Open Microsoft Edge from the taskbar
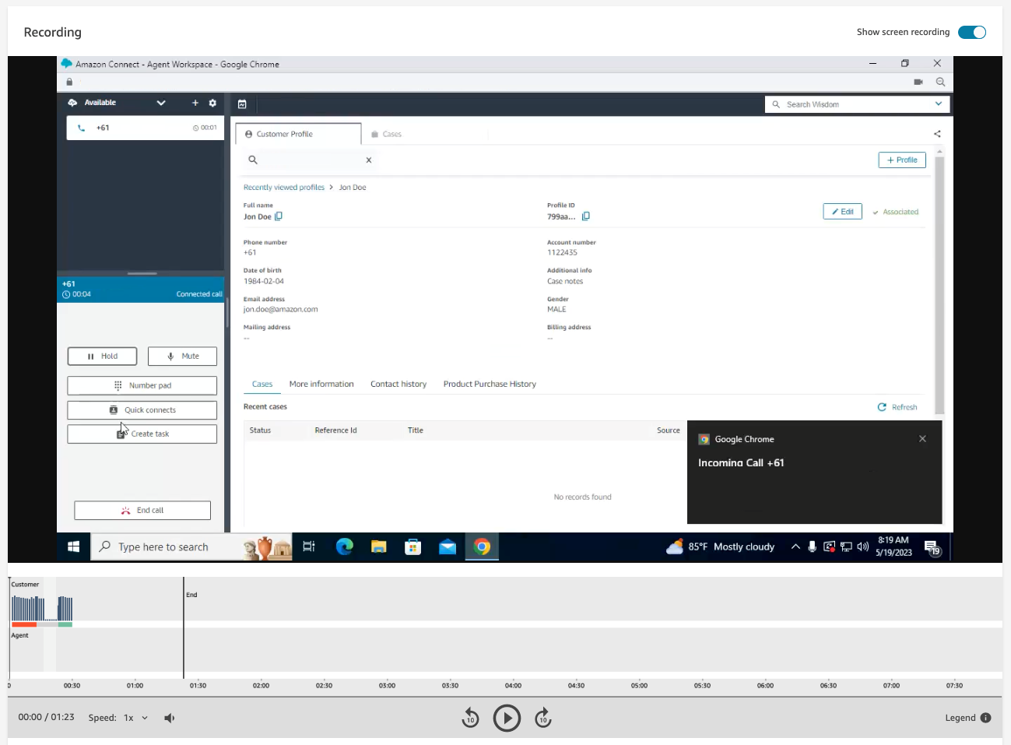This screenshot has width=1011, height=745. 344,547
